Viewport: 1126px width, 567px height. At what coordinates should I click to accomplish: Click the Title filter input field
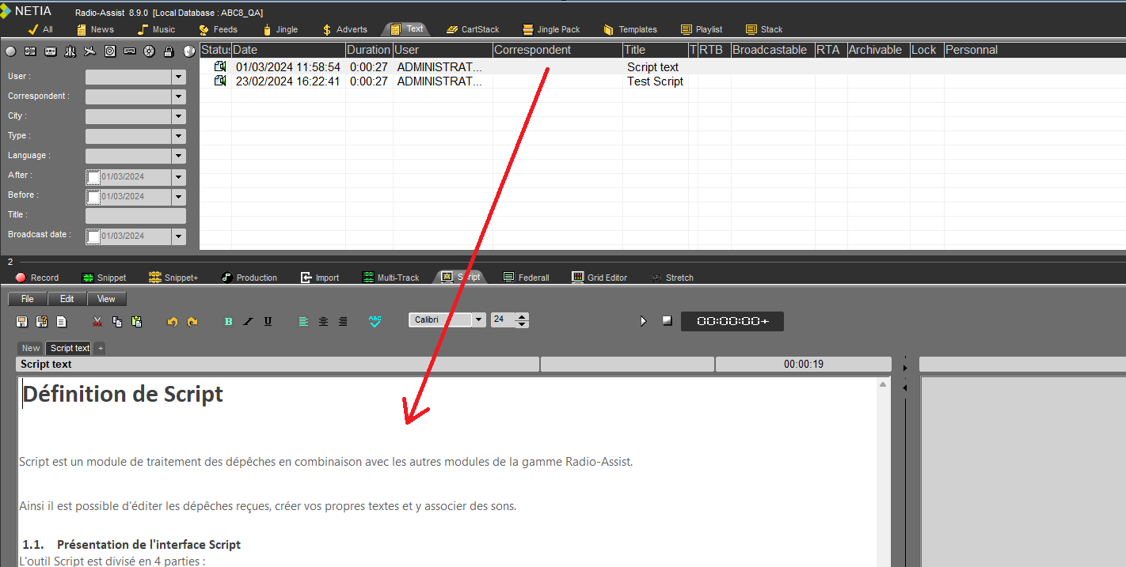[x=135, y=216]
